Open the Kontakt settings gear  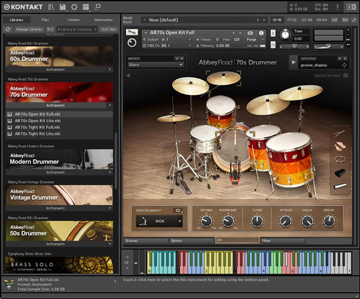click(74, 7)
